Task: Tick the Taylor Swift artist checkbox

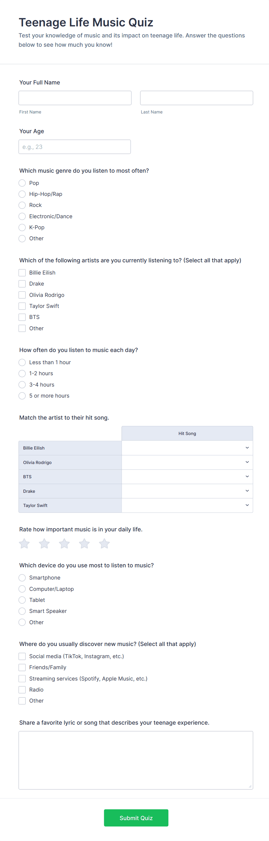Action: point(22,306)
